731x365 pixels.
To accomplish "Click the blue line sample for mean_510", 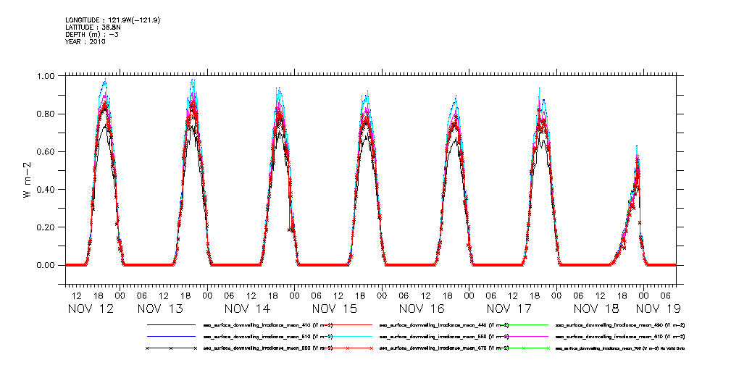I will [171, 336].
